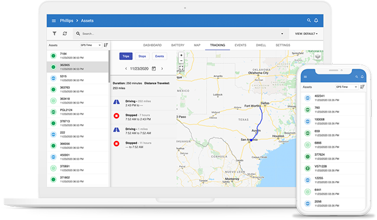Click the Assets breadcrumb

(87, 20)
